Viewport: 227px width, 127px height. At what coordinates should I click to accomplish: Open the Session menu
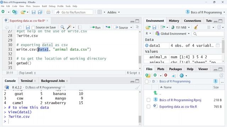tap(36, 6)
